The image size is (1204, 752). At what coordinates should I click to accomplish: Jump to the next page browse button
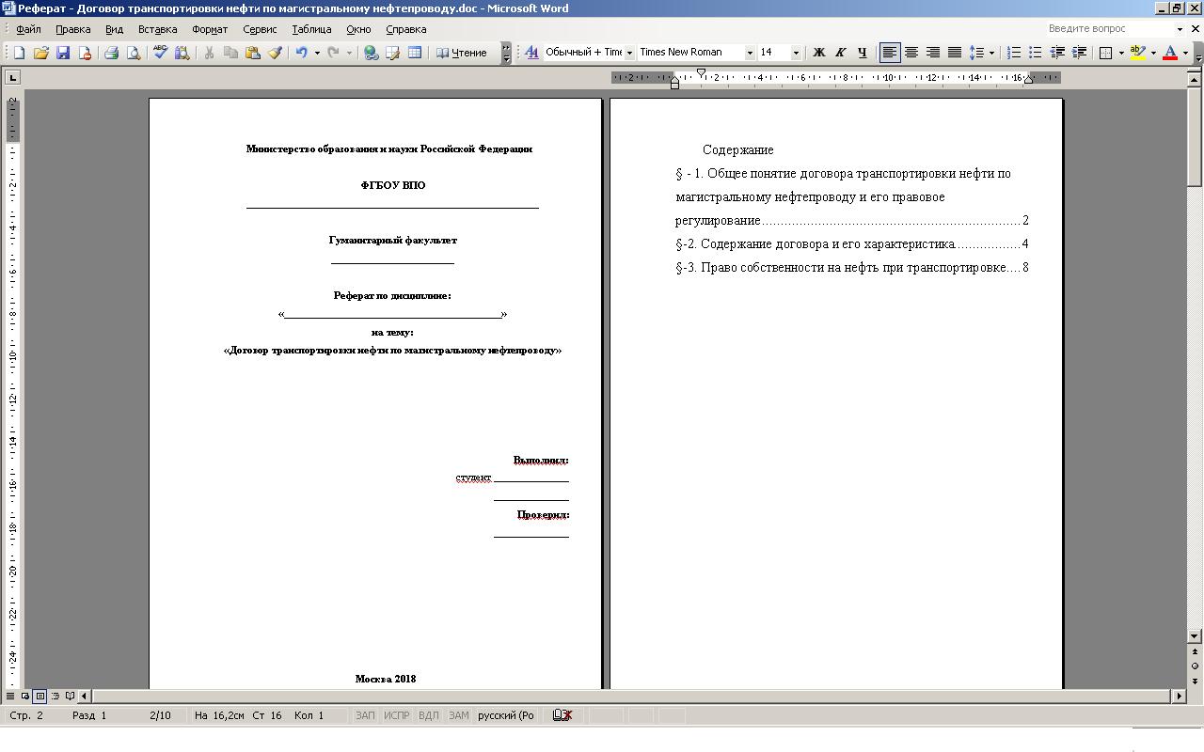(x=1195, y=680)
